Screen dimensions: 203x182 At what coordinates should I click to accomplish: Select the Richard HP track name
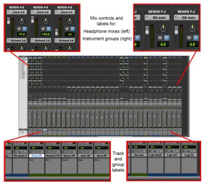point(53,156)
